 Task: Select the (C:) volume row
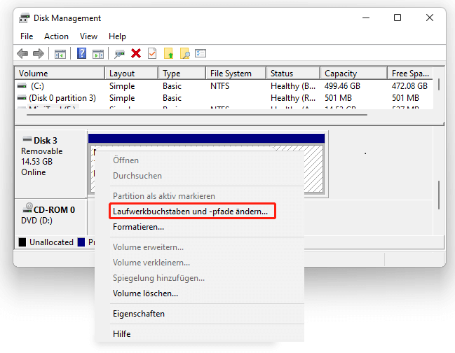pos(224,86)
